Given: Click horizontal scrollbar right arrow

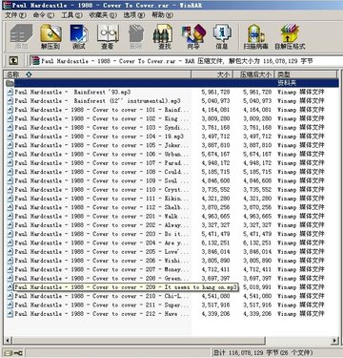Looking at the screenshot, I should coord(334,340).
